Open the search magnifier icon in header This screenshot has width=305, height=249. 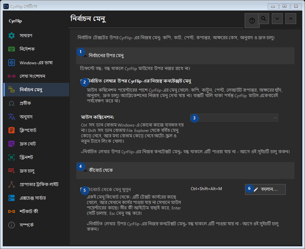pyautogui.click(x=264, y=19)
